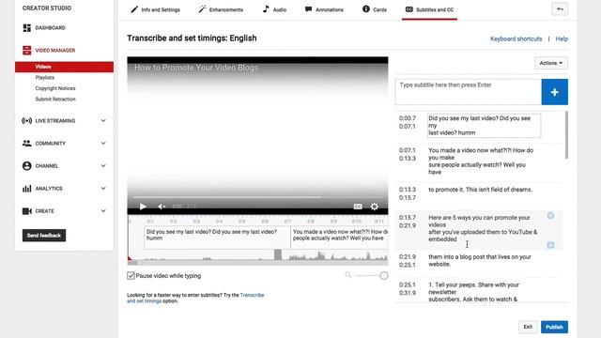Click the Video Manager icon
This screenshot has width=601, height=338.
pos(27,50)
